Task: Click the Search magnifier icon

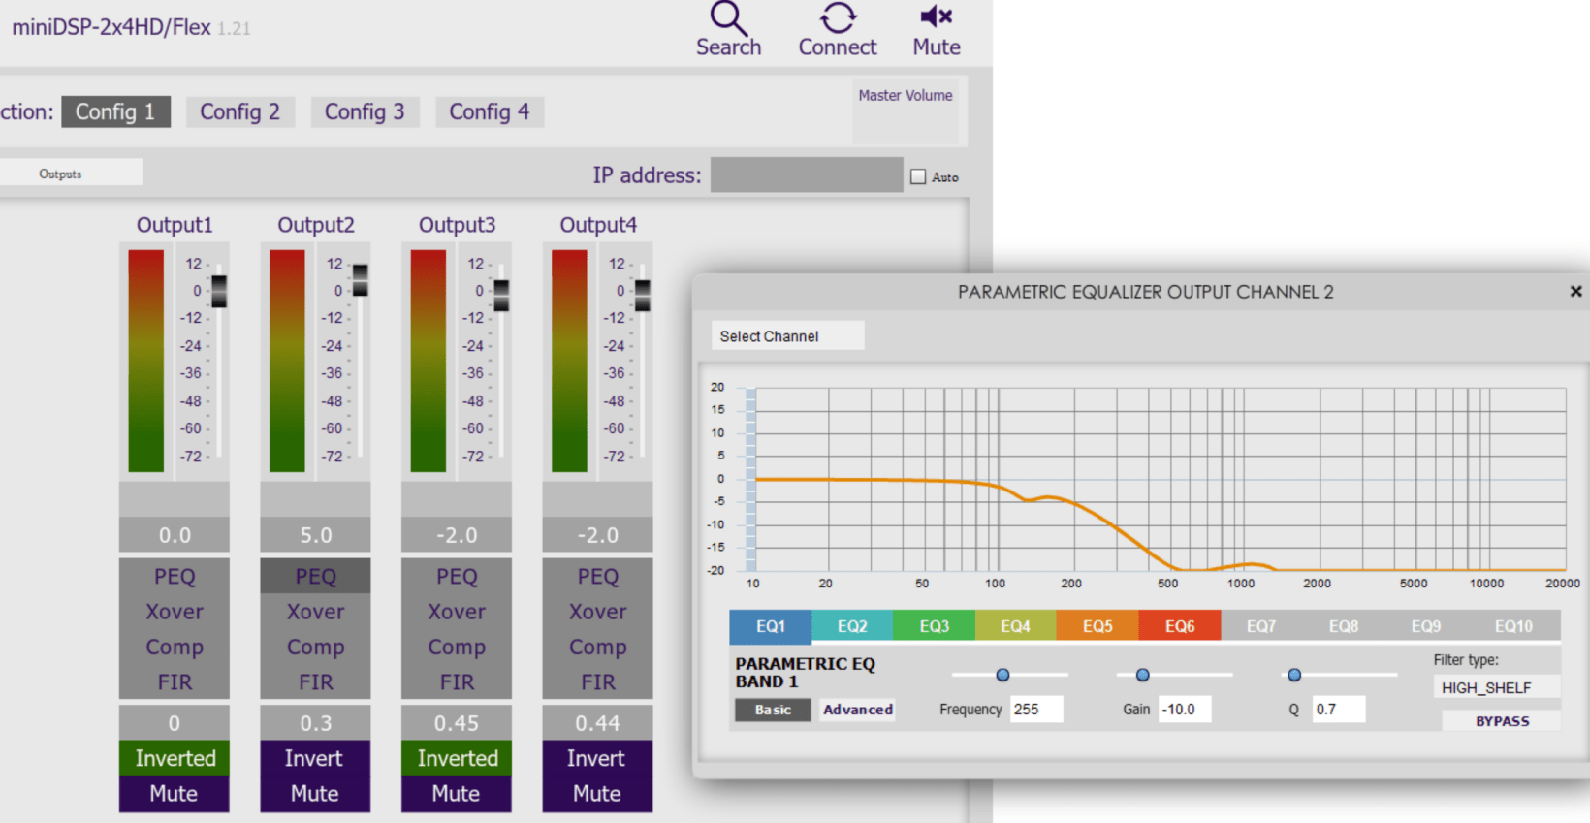Action: (x=728, y=18)
